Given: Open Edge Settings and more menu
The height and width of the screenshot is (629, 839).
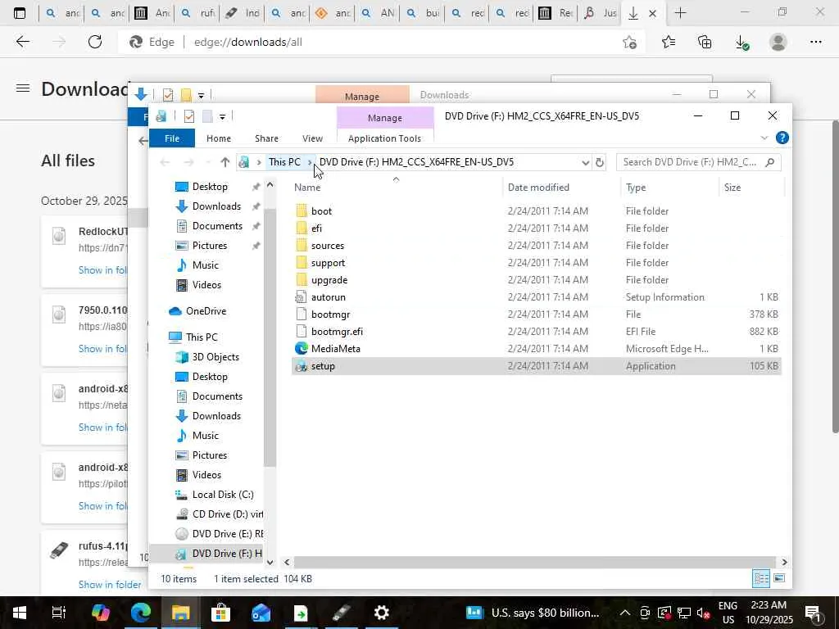Looking at the screenshot, I should 815,43.
